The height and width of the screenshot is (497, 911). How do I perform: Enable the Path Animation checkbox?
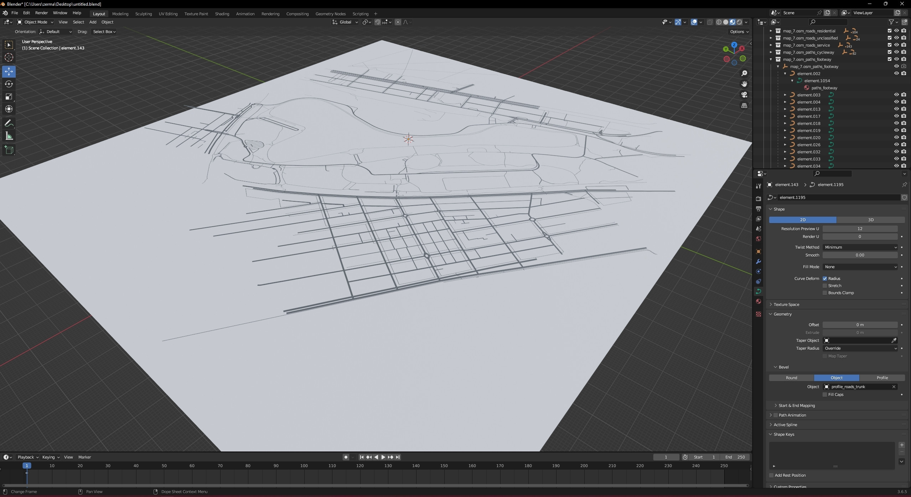pos(776,415)
